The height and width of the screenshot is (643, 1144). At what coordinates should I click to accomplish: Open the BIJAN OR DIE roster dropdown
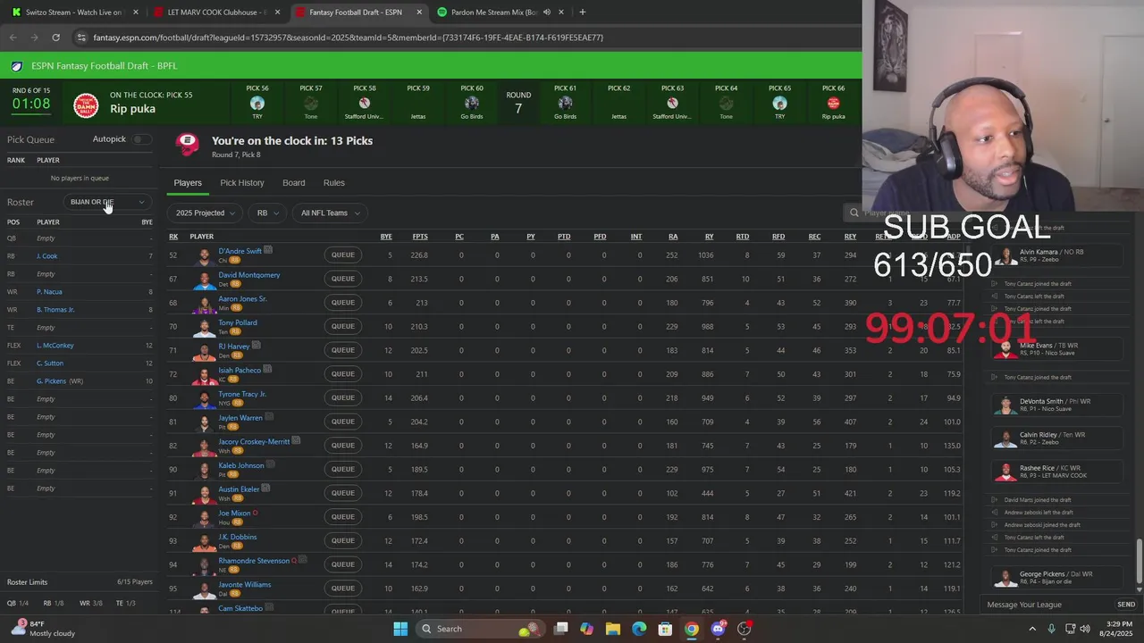[x=107, y=202]
